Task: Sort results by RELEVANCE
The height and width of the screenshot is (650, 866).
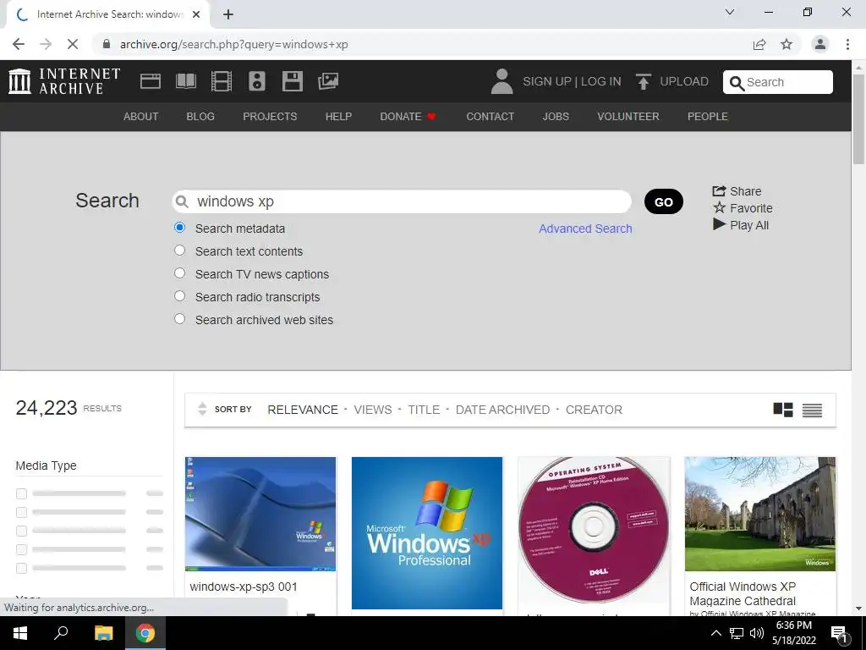Action: click(x=303, y=410)
